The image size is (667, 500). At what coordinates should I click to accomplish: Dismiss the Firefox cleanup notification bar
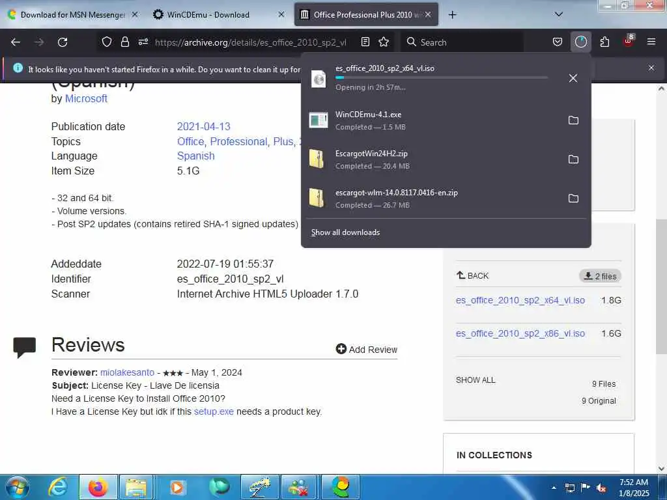[651, 68]
